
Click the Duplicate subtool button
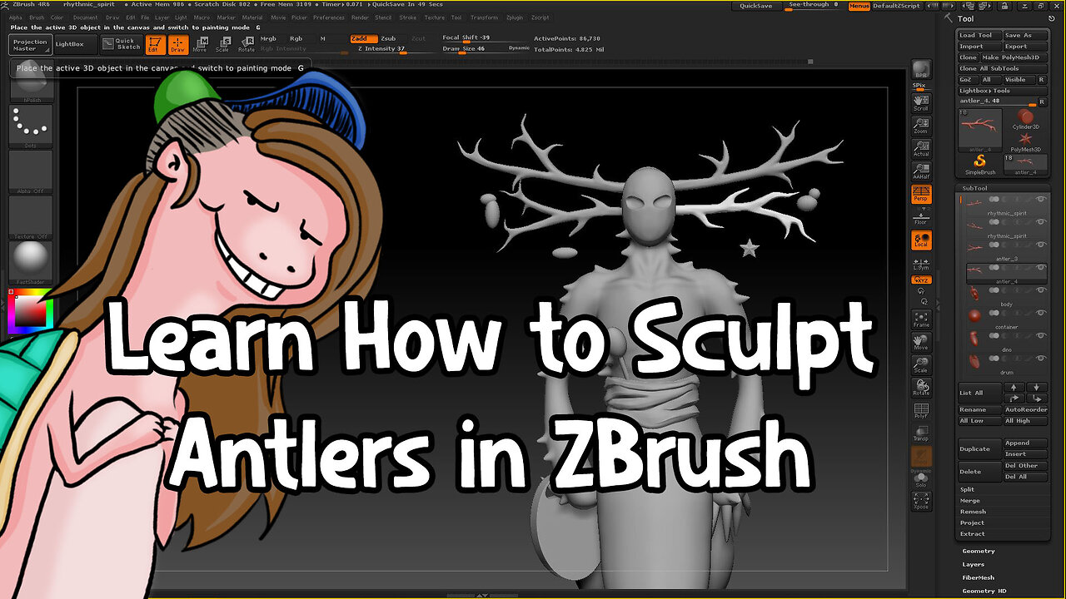pos(979,449)
